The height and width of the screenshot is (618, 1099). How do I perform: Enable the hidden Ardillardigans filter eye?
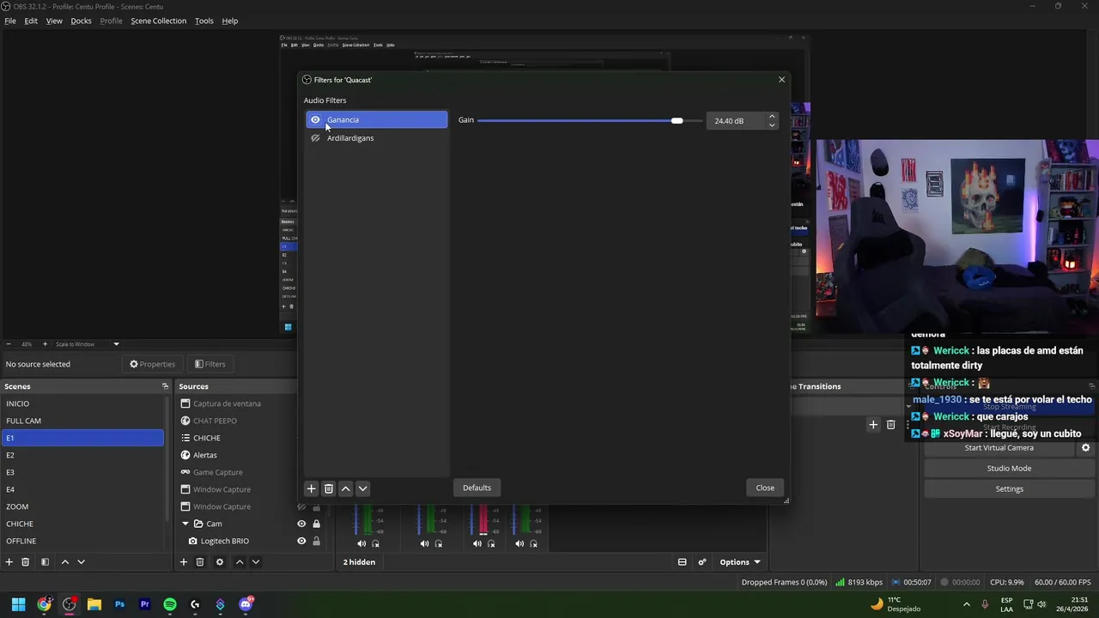[x=315, y=138]
